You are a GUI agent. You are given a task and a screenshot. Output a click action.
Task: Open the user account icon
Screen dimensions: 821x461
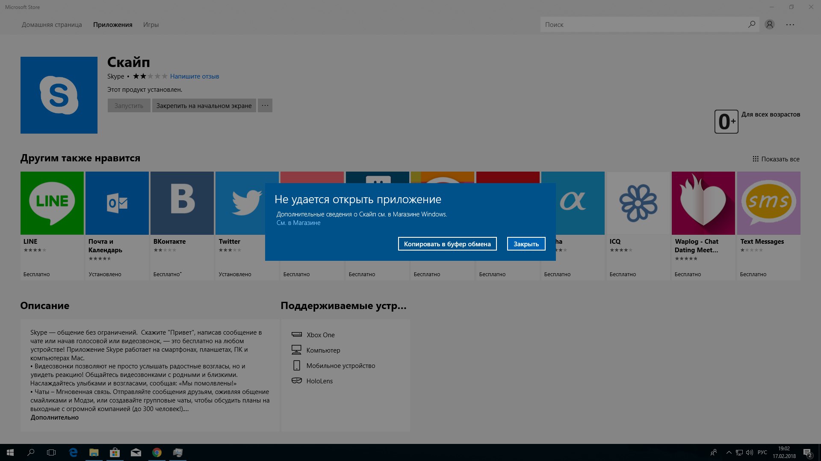pos(770,24)
